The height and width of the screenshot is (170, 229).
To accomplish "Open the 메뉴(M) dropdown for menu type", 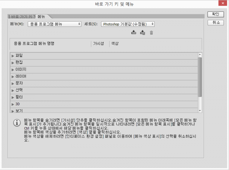I will pyautogui.click(x=54, y=24).
